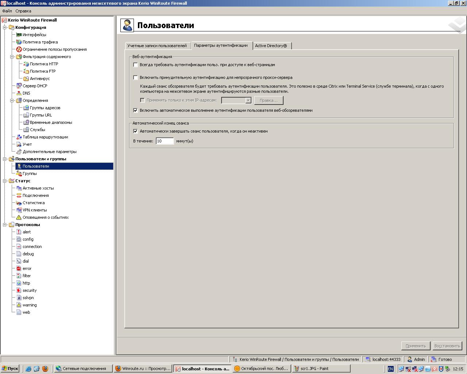Open the alert log icon

19,232
